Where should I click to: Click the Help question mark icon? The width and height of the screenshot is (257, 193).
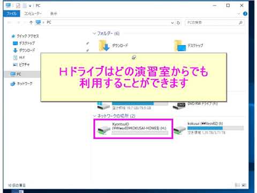click(245, 13)
